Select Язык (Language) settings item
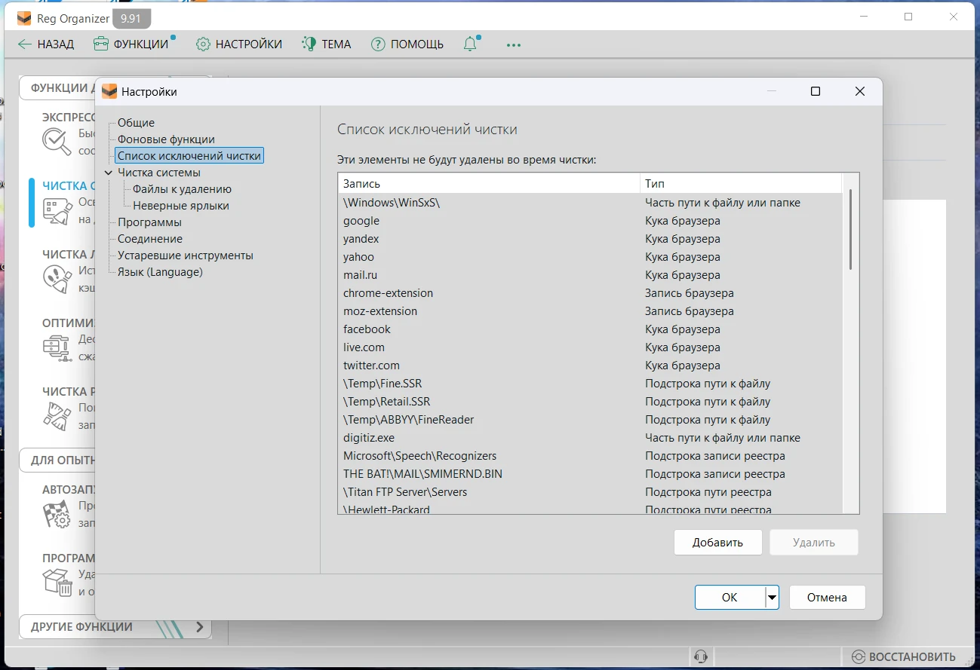This screenshot has height=670, width=980. [160, 272]
